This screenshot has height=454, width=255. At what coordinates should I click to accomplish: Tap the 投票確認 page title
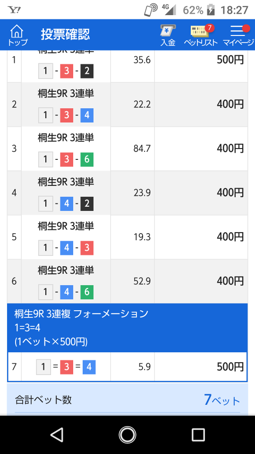coord(65,35)
